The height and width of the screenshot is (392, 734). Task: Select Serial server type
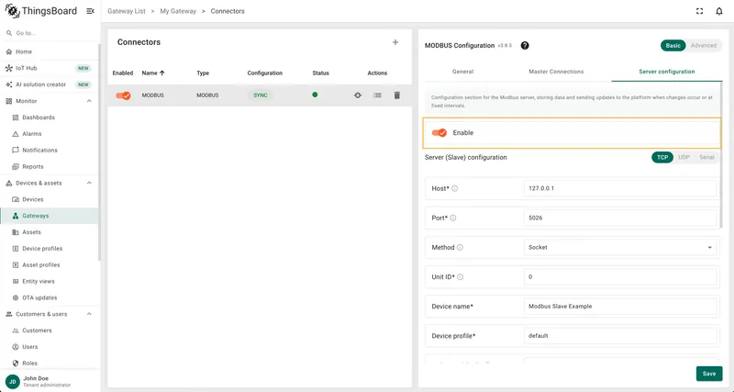click(x=706, y=157)
